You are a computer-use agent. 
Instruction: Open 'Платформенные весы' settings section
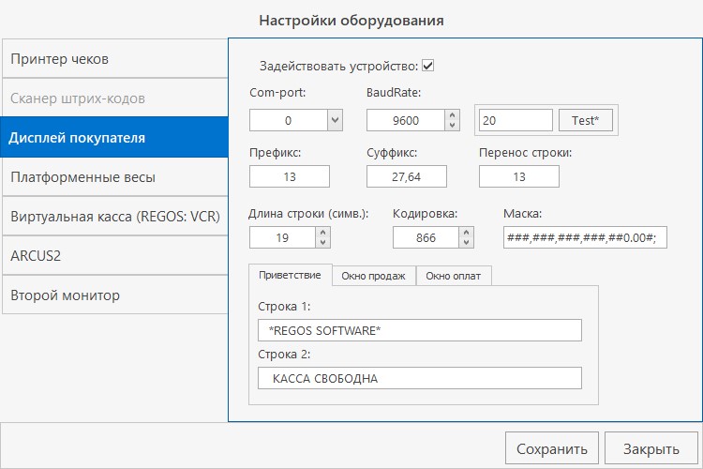(x=114, y=176)
